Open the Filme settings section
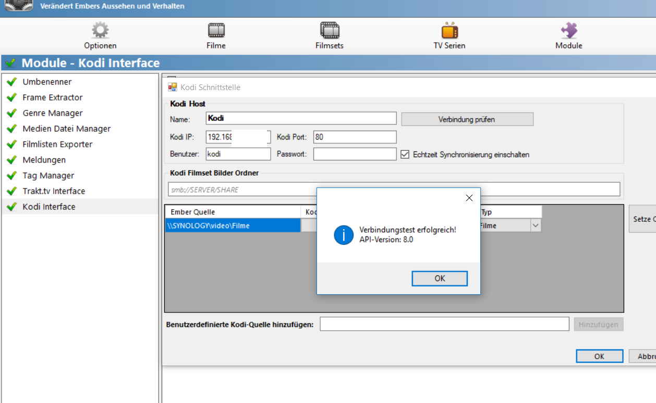 point(216,35)
